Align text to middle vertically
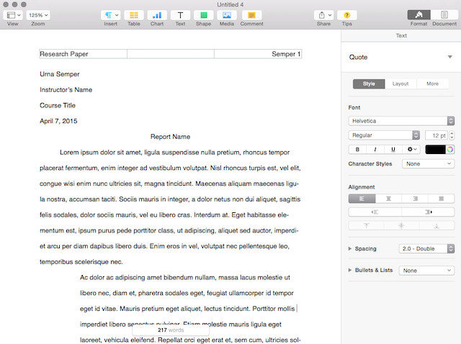This screenshot has width=461, height=344. [x=401, y=225]
